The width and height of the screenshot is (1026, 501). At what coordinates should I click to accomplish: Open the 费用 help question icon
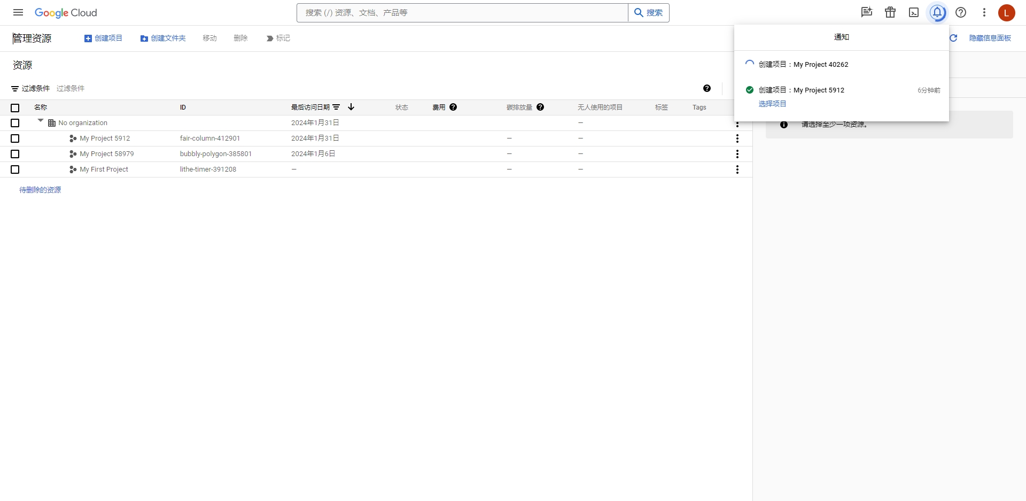453,107
